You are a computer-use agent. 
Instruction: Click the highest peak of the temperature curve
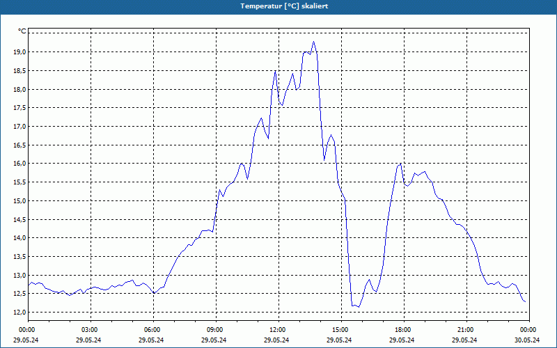click(x=313, y=42)
